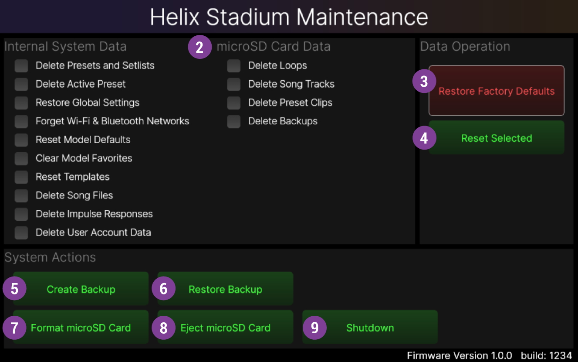
Task: Tick the Restore Global Settings checkbox
Action: [21, 103]
